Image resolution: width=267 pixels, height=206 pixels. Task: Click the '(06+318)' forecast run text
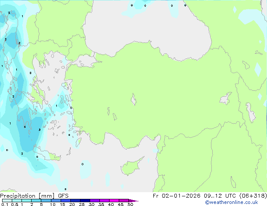(253, 196)
